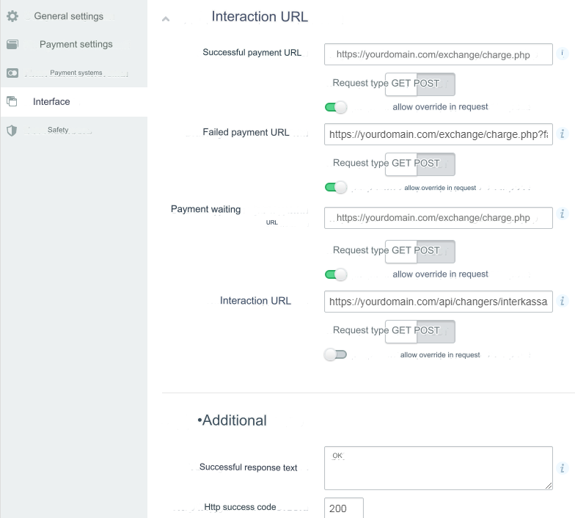Open the Interface sidebar tab
Image resolution: width=575 pixels, height=518 pixels.
(51, 102)
